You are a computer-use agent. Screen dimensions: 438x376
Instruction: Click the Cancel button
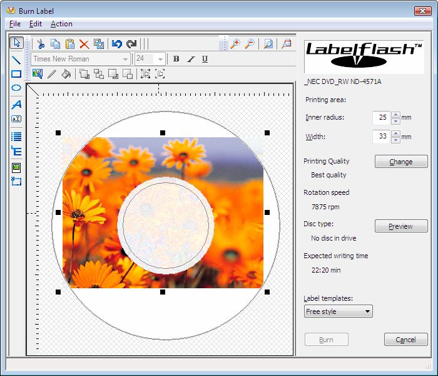point(406,340)
